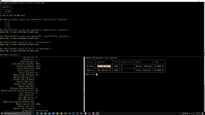
Task: Click 'Master, Running' state cell
Action: click(143, 66)
